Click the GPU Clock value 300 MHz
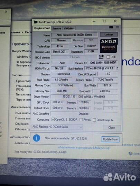The image size is (140, 186). click(x=58, y=102)
